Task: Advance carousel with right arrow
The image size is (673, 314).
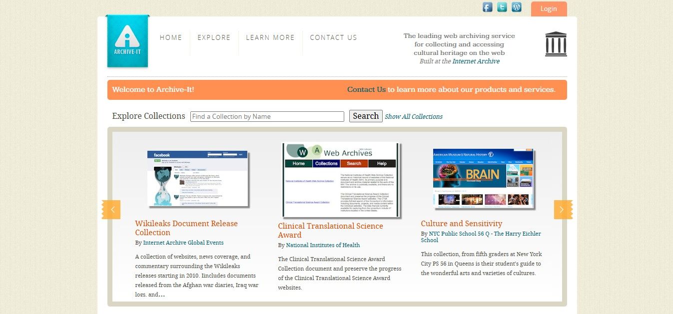Action: pos(563,210)
